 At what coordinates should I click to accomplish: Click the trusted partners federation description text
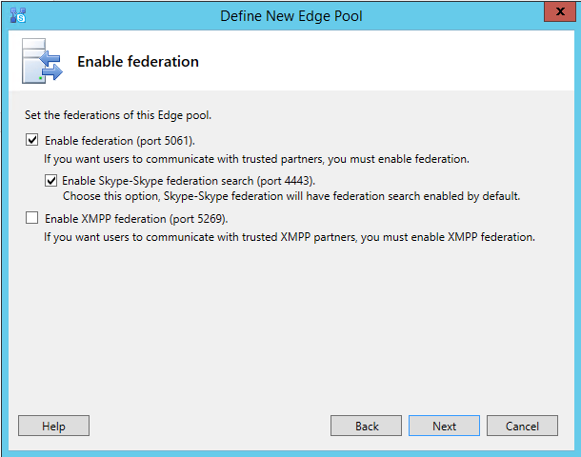256,159
